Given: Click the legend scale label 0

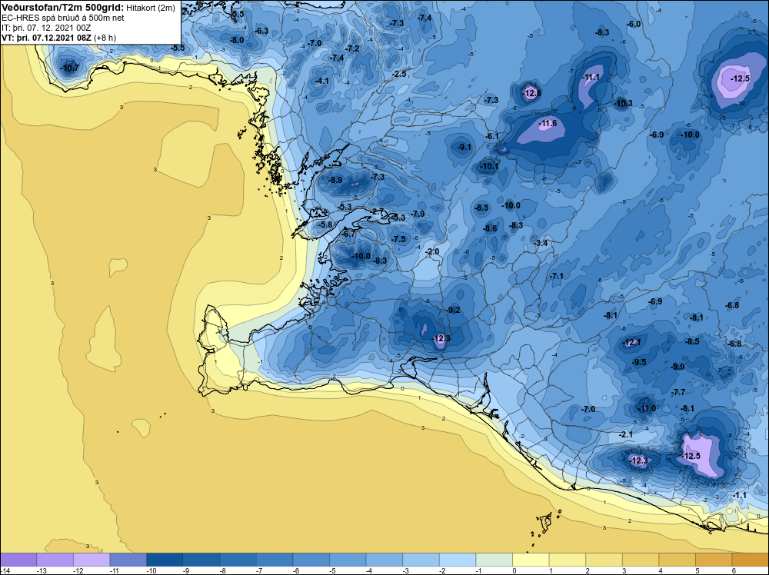Looking at the screenshot, I should pyautogui.click(x=514, y=570).
